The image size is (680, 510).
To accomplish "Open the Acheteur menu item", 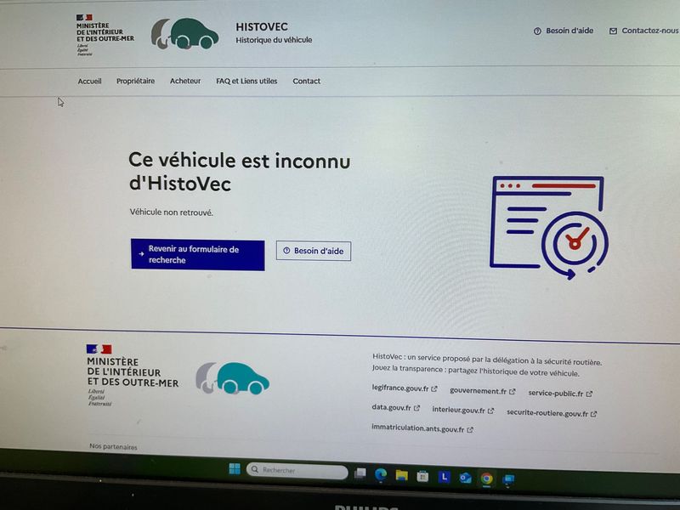I will click(185, 81).
